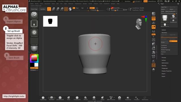The image size is (181, 102).
Task: Toggle PolyF wireframe display
Action: click(x=153, y=57)
